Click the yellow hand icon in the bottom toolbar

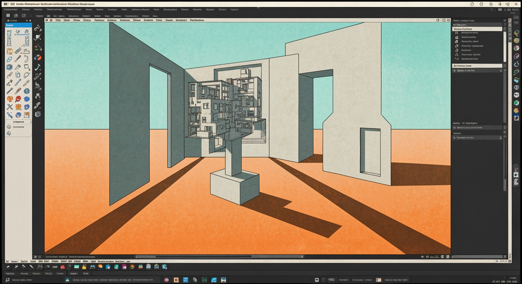click(84, 267)
